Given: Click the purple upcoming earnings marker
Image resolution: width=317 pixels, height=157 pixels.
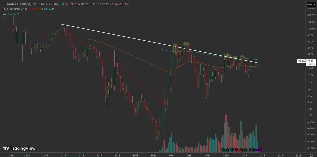Looking at the screenshot, I should [259, 150].
